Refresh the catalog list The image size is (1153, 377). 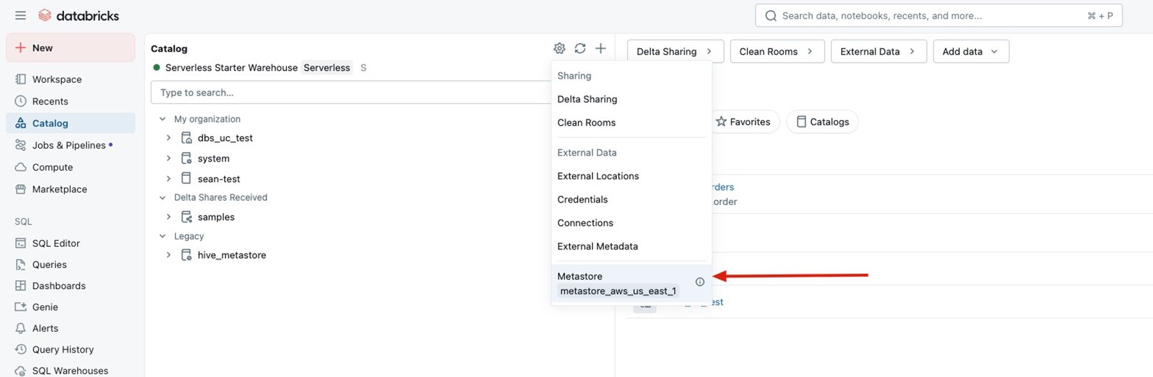point(580,49)
